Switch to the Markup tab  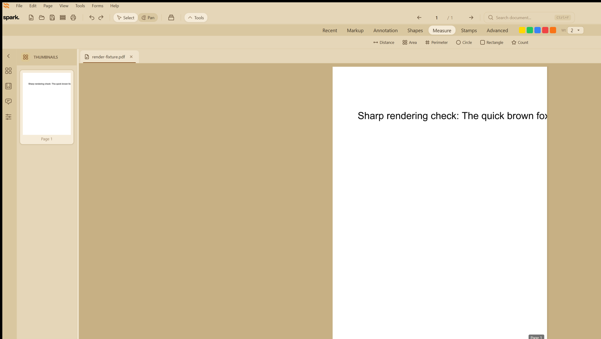(x=355, y=30)
